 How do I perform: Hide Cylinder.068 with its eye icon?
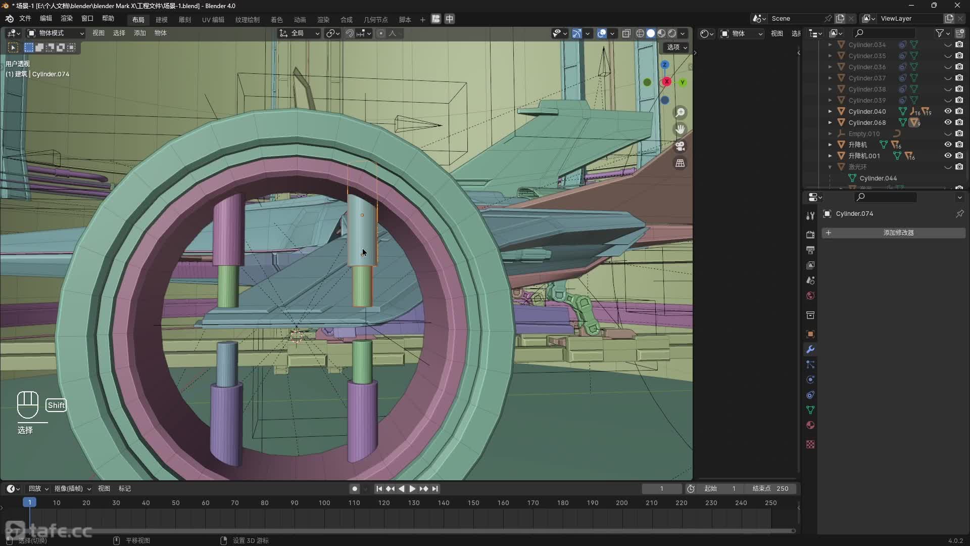948,122
